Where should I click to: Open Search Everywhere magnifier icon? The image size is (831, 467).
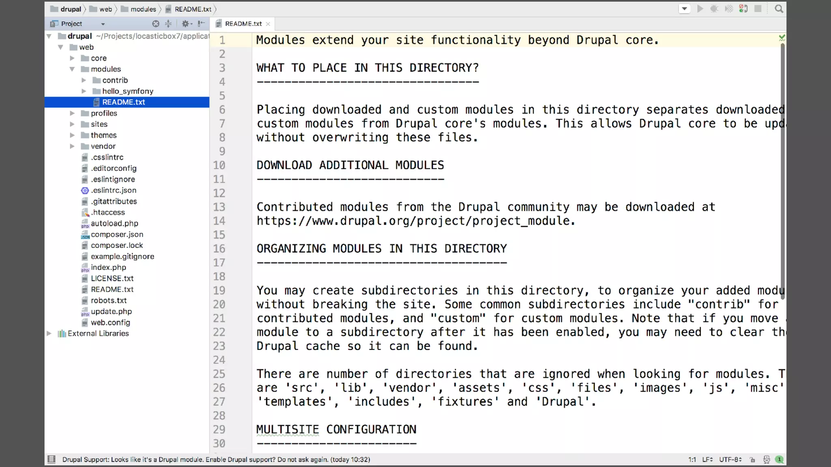click(x=779, y=9)
